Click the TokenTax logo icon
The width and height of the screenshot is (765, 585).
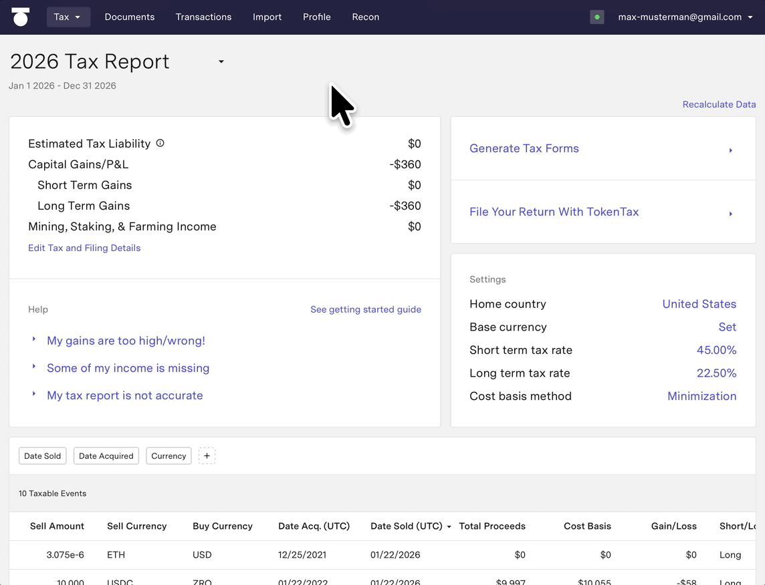pos(21,17)
